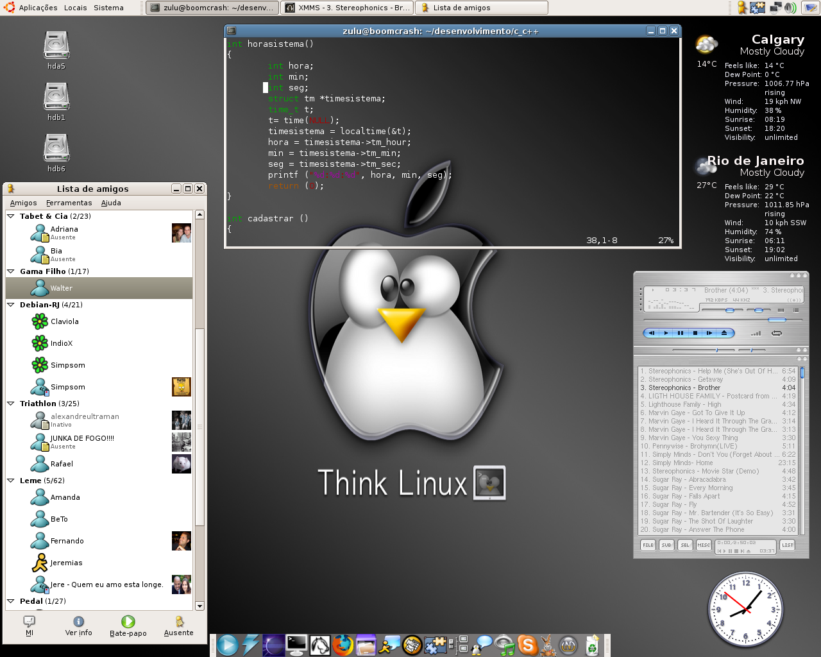Screen dimensions: 821x657
Task: Open the terminal monitor icon in dock
Action: coord(296,645)
